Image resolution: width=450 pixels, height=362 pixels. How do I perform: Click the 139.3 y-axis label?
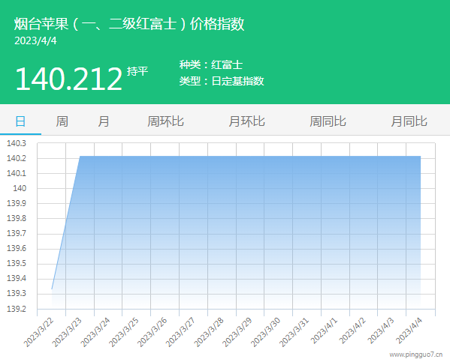point(17,294)
